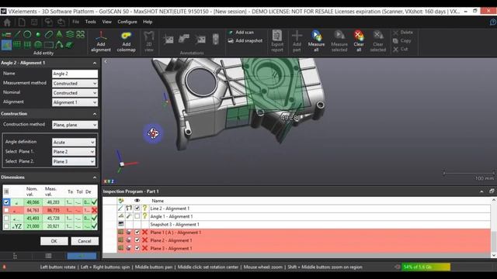
Task: Go to the Home icon in toolbar
Action: coord(7,22)
